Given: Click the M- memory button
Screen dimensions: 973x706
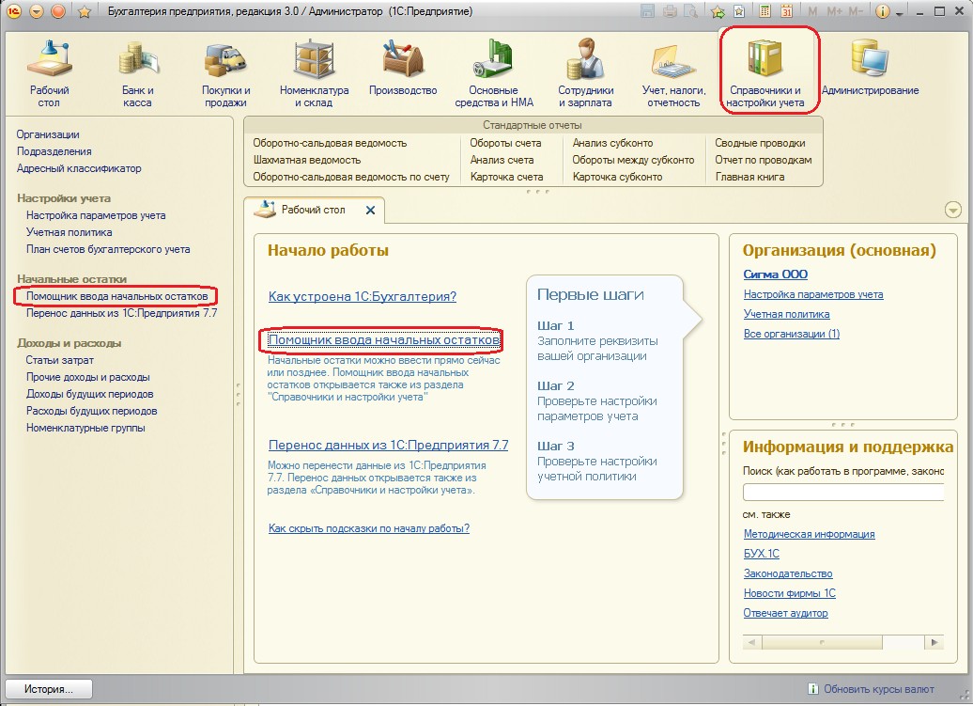Looking at the screenshot, I should tap(855, 11).
